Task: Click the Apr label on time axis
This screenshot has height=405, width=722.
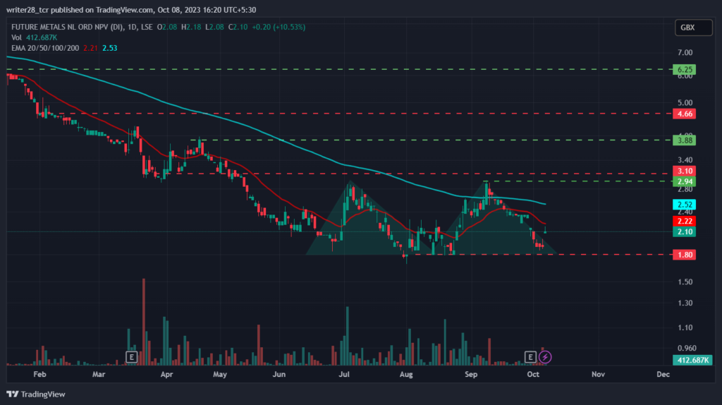Action: [166, 374]
